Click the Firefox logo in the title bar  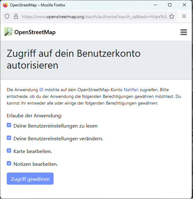click(5, 5)
